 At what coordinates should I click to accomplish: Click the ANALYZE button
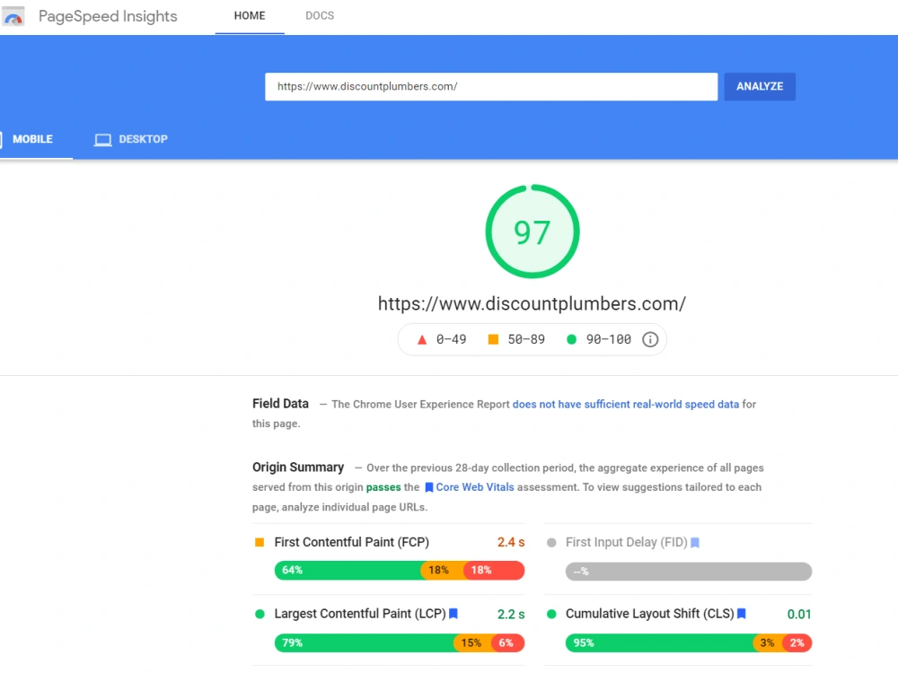point(760,86)
